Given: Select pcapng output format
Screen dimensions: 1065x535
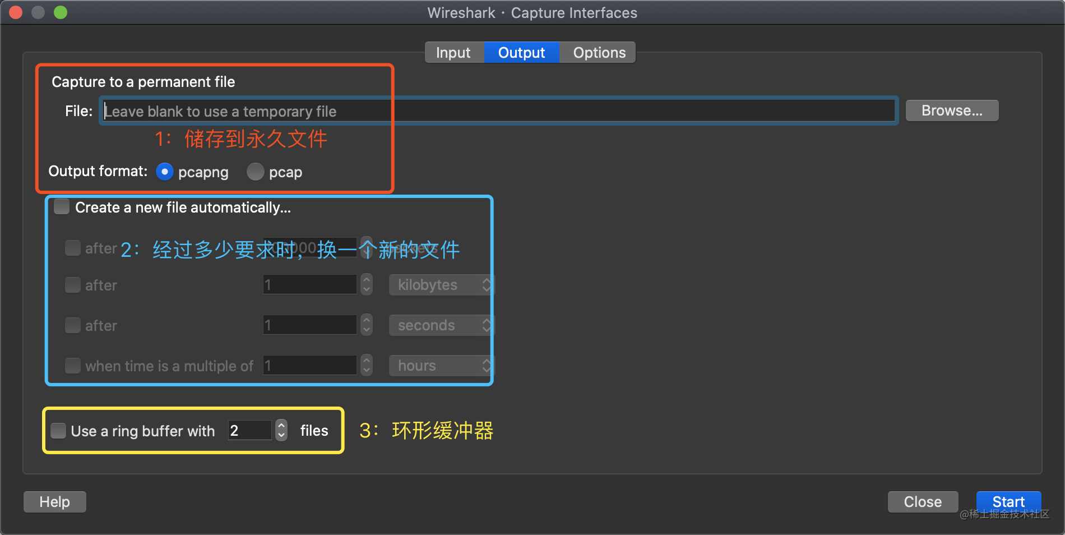Looking at the screenshot, I should pos(164,172).
